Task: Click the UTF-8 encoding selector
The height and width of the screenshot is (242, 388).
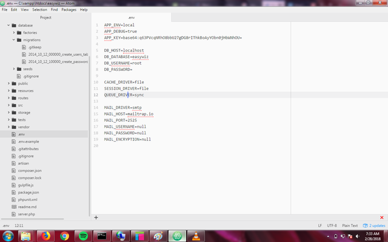Action: (x=332, y=226)
